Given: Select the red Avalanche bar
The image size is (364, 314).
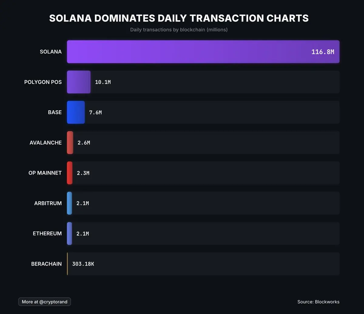Looking at the screenshot, I should click(70, 143).
